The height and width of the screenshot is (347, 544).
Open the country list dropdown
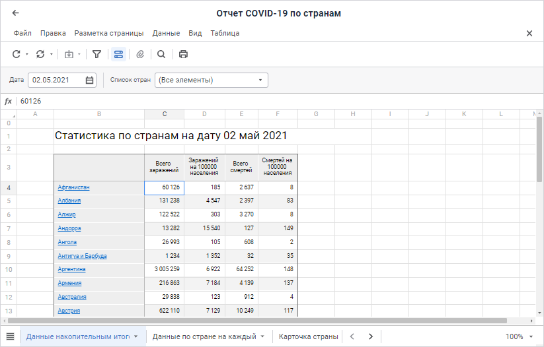click(x=212, y=80)
